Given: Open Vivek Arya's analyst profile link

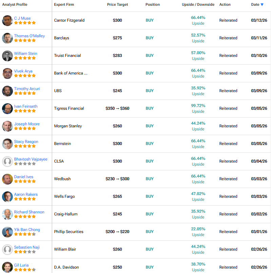Looking at the screenshot, I should 23,71.
